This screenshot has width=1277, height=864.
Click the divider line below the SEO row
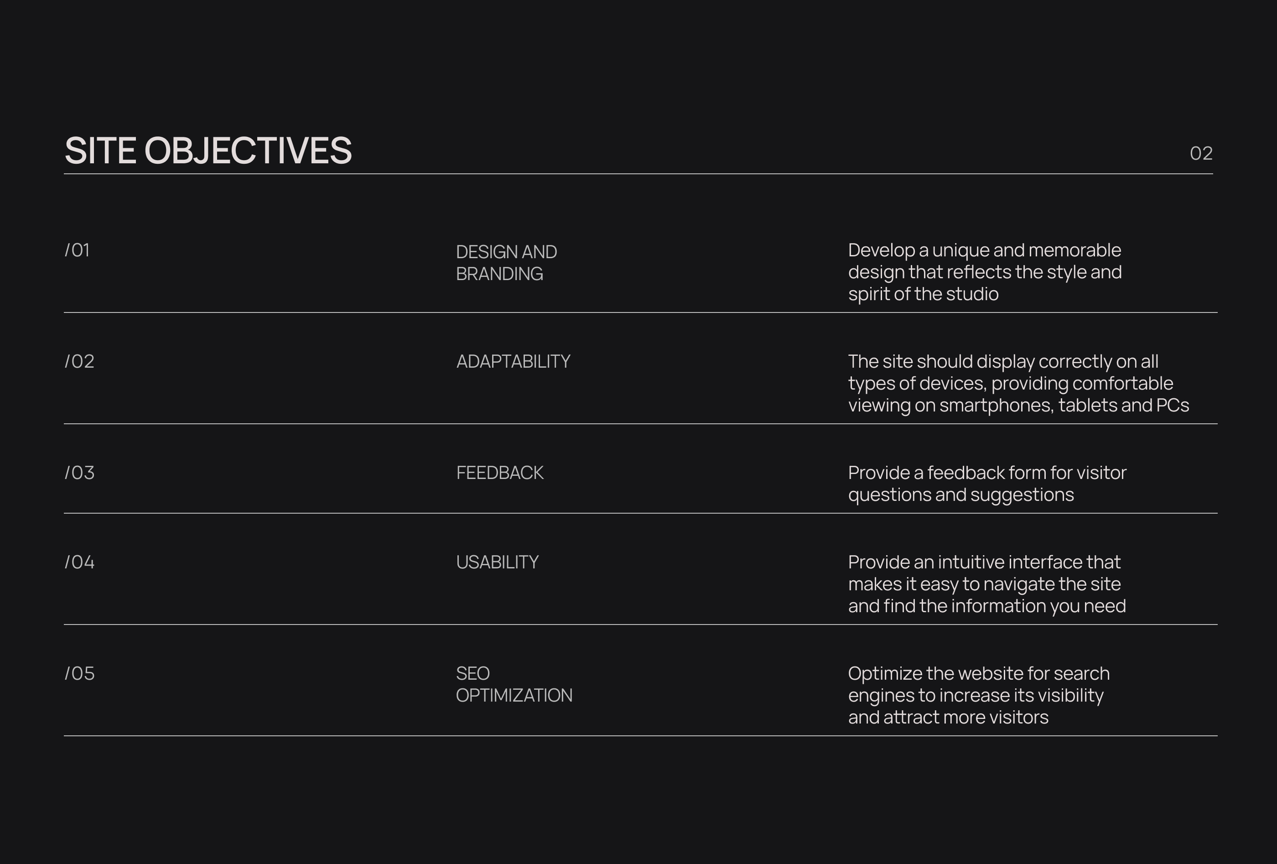pos(640,736)
